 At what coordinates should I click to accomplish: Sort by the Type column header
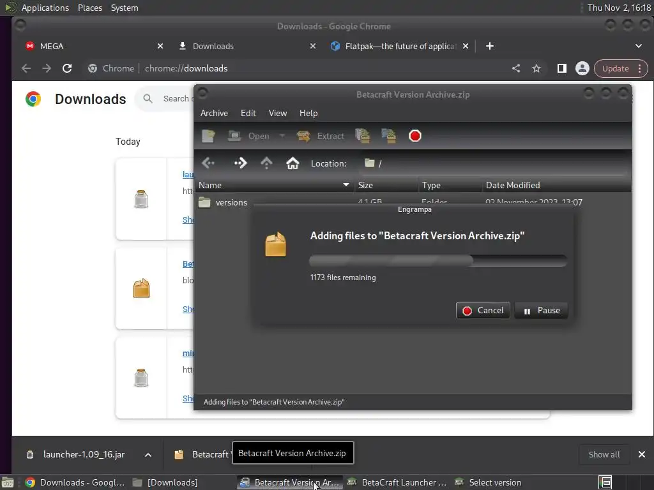pos(450,185)
